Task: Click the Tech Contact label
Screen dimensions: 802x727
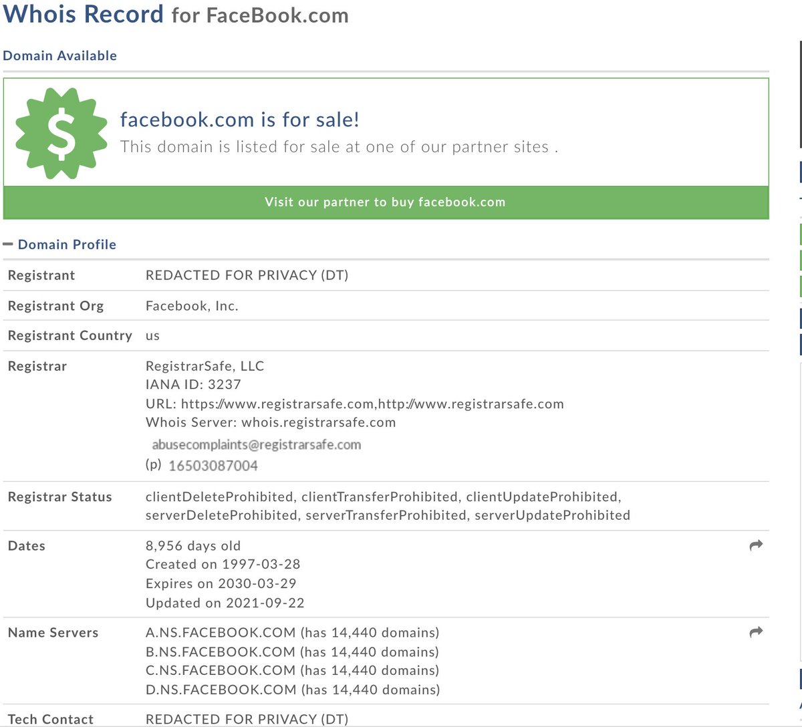Action: coord(51,720)
